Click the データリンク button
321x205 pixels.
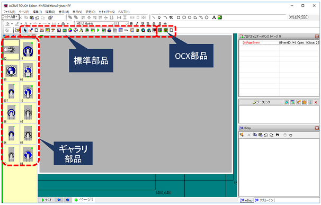pyautogui.click(x=261, y=102)
